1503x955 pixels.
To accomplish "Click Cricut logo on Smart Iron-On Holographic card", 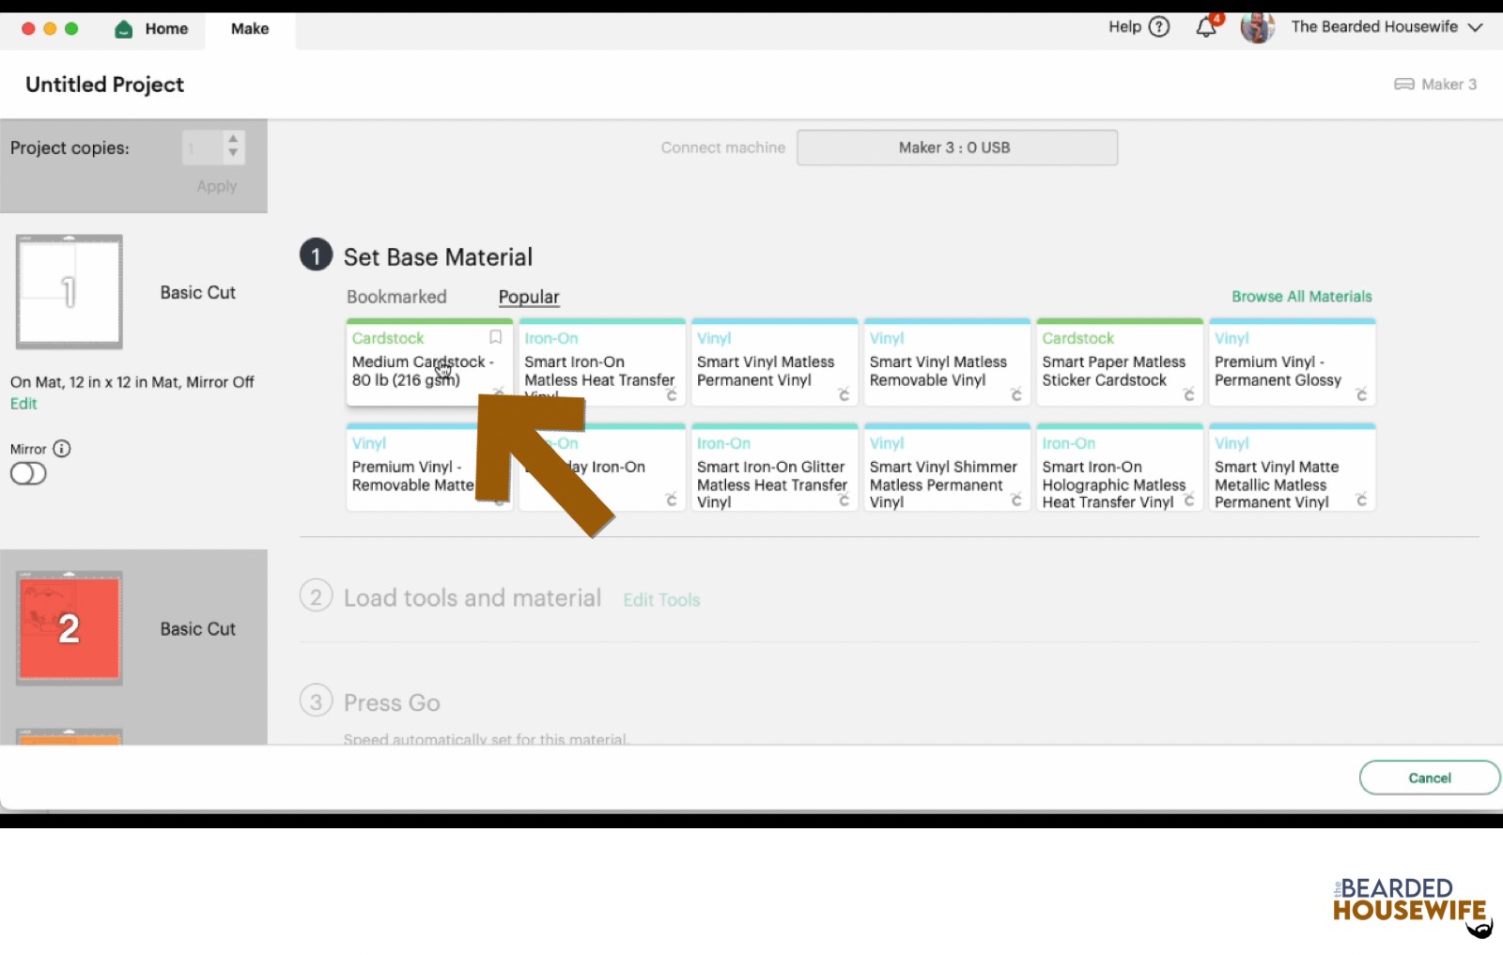I will [x=1189, y=501].
